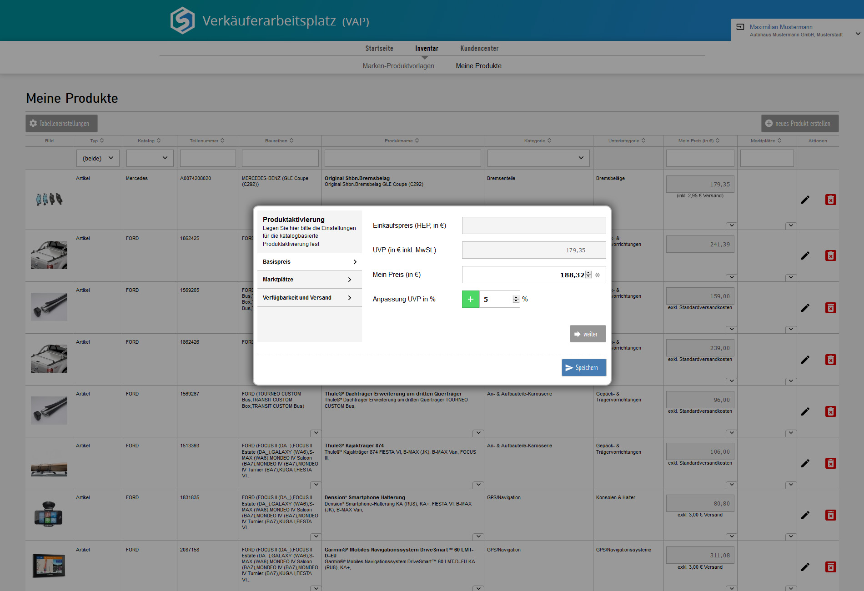This screenshot has height=591, width=864.
Task: Click the logout icon next to Maximilian Mustermann
Action: pyautogui.click(x=740, y=27)
